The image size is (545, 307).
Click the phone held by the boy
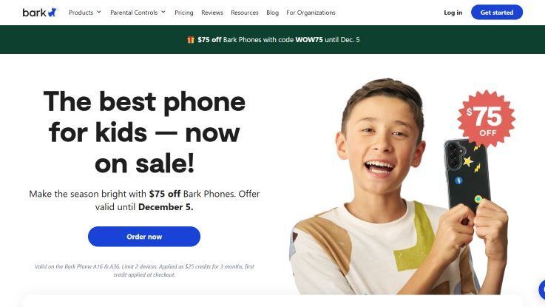[467, 175]
